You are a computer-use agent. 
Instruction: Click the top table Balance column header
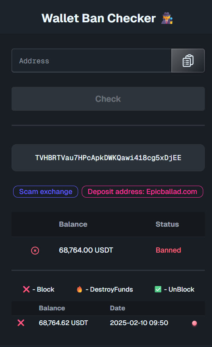[73, 224]
